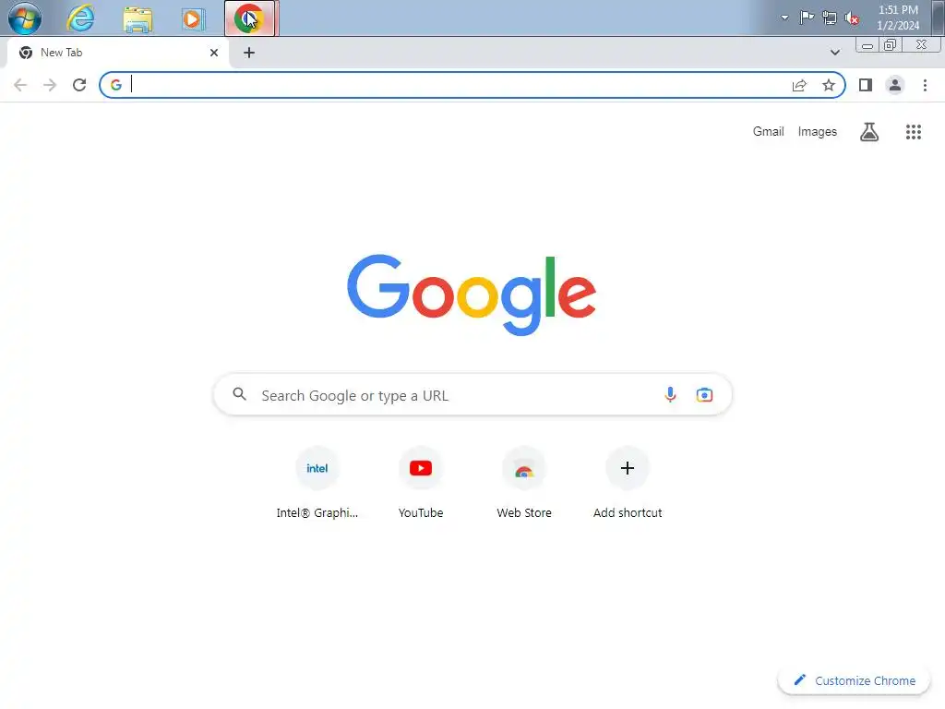Open the tab search dropdown chevron
945x709 pixels.
coord(834,53)
